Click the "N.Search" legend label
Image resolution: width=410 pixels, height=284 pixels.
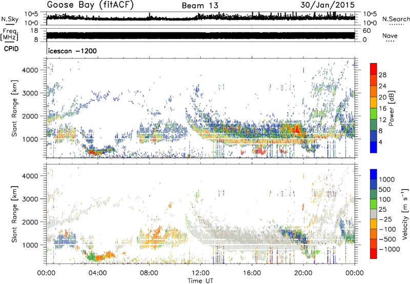396,19
